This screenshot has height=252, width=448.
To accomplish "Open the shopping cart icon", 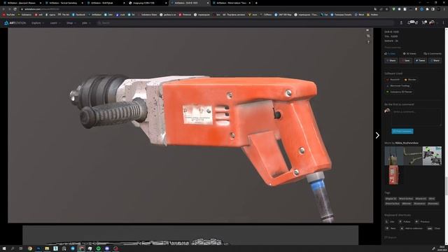I will (x=424, y=22).
